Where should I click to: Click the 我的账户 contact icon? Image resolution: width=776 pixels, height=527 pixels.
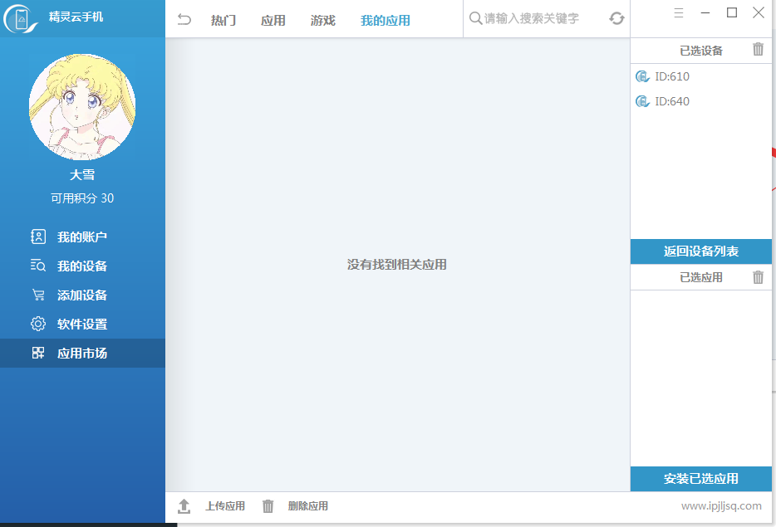pyautogui.click(x=38, y=237)
